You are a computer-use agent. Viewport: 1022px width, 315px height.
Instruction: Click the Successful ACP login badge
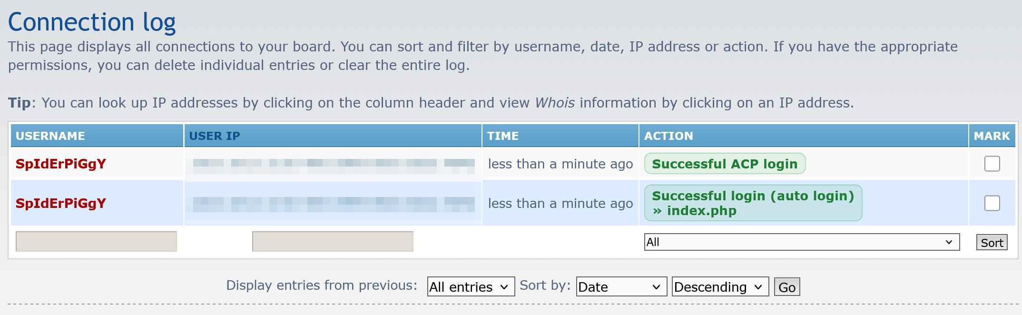point(724,164)
